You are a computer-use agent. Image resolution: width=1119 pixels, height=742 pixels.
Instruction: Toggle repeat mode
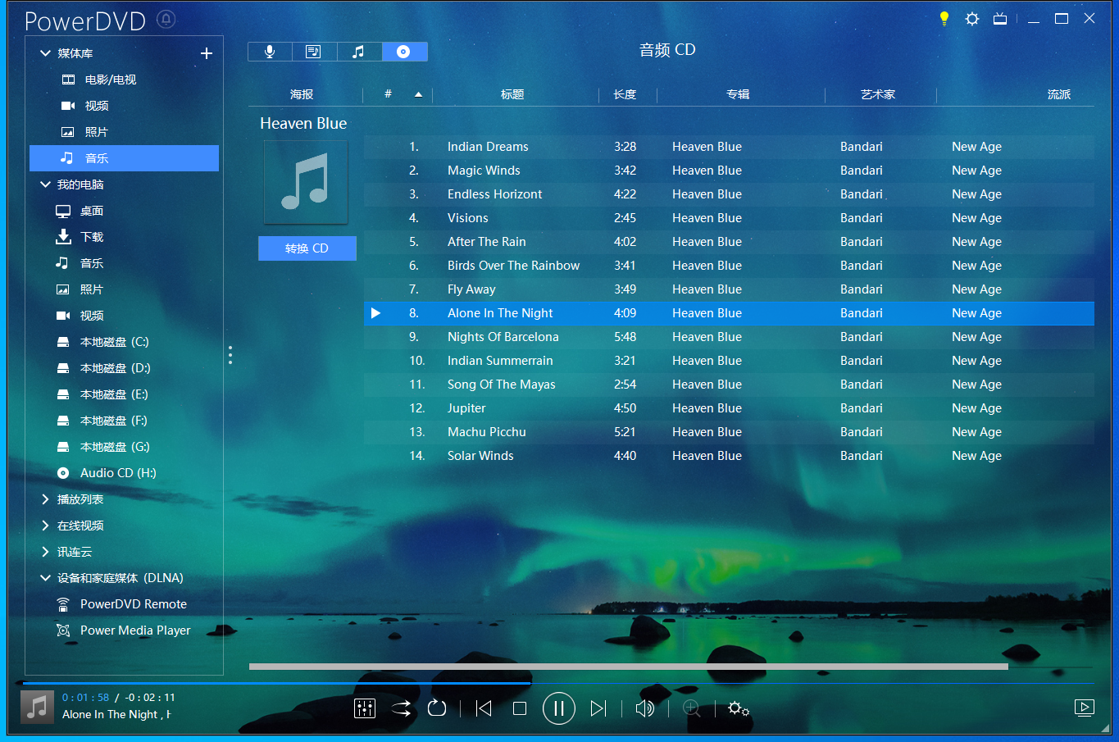(x=437, y=708)
